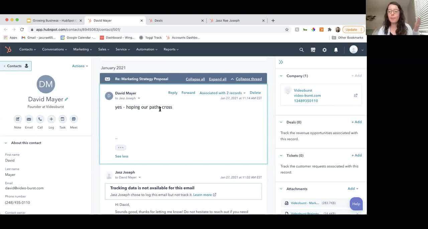Click the HubSpot sprocket logo

(8, 49)
